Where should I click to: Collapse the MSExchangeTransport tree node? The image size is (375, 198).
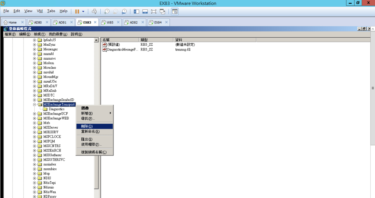pos(34,104)
